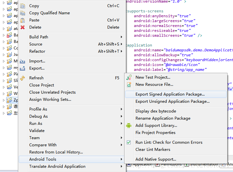Expand the Sli project tree node
233x172 pixels.
4,81
